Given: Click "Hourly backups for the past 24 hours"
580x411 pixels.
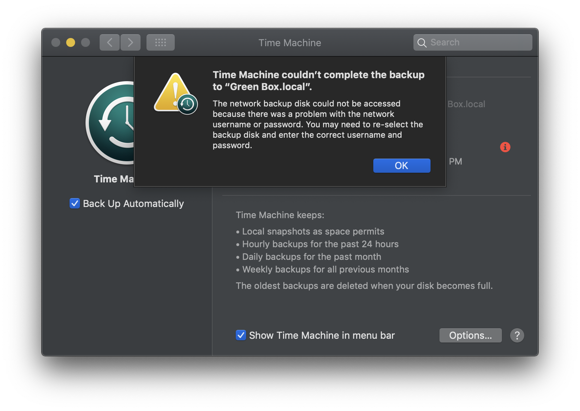Looking at the screenshot, I should tap(320, 244).
